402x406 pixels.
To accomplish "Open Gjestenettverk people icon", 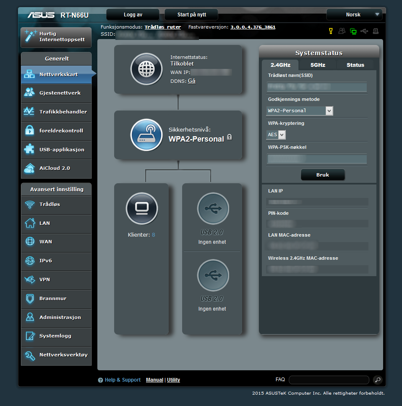I will click(29, 92).
